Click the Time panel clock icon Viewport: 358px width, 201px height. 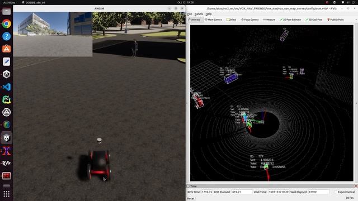[188, 186]
